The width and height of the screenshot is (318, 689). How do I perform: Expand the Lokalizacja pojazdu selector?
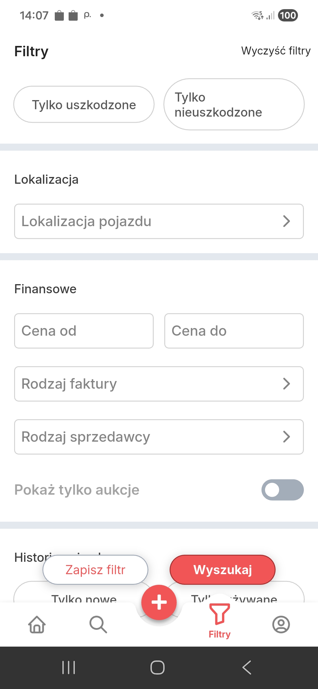click(x=159, y=221)
